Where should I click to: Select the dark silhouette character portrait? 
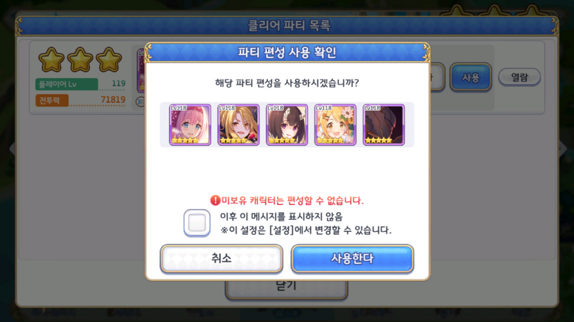[x=383, y=125]
